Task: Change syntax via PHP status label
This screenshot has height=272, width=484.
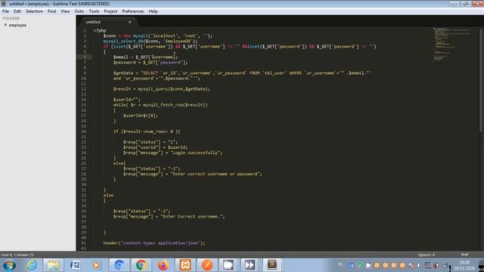Action: (464, 255)
